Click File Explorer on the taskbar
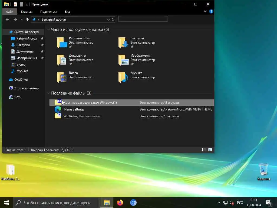The image size is (277, 208). [107, 203]
